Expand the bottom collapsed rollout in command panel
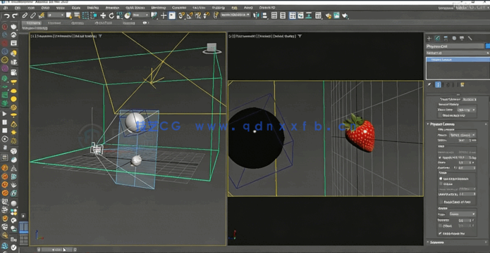 coord(457,242)
